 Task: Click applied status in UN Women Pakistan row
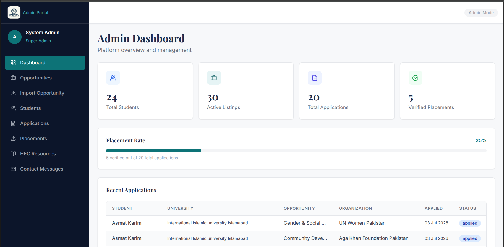[470, 223]
